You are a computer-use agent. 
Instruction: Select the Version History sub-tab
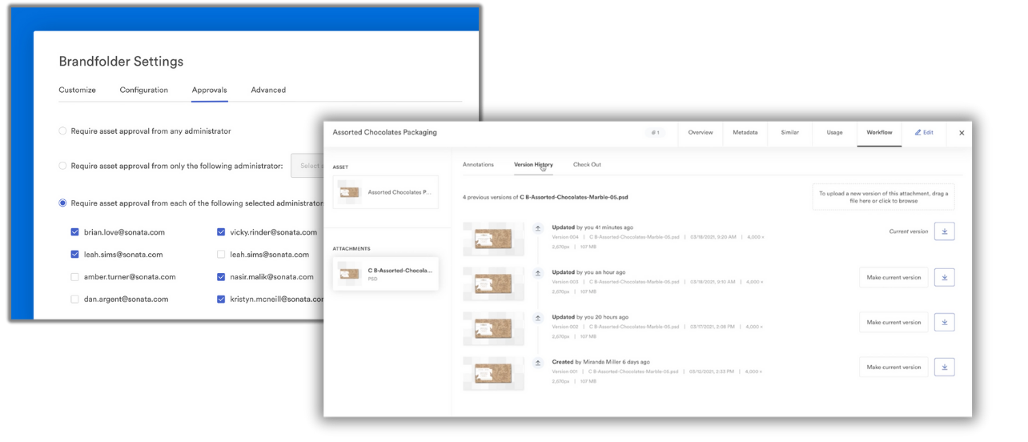click(x=533, y=164)
